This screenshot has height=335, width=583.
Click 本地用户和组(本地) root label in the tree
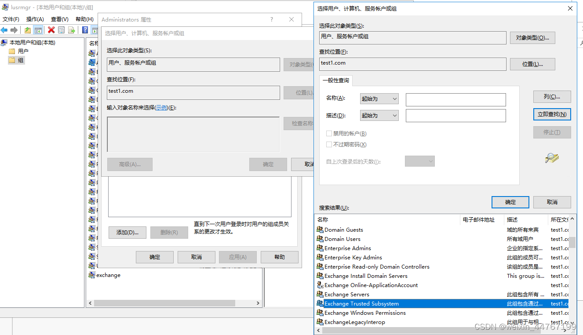click(33, 43)
